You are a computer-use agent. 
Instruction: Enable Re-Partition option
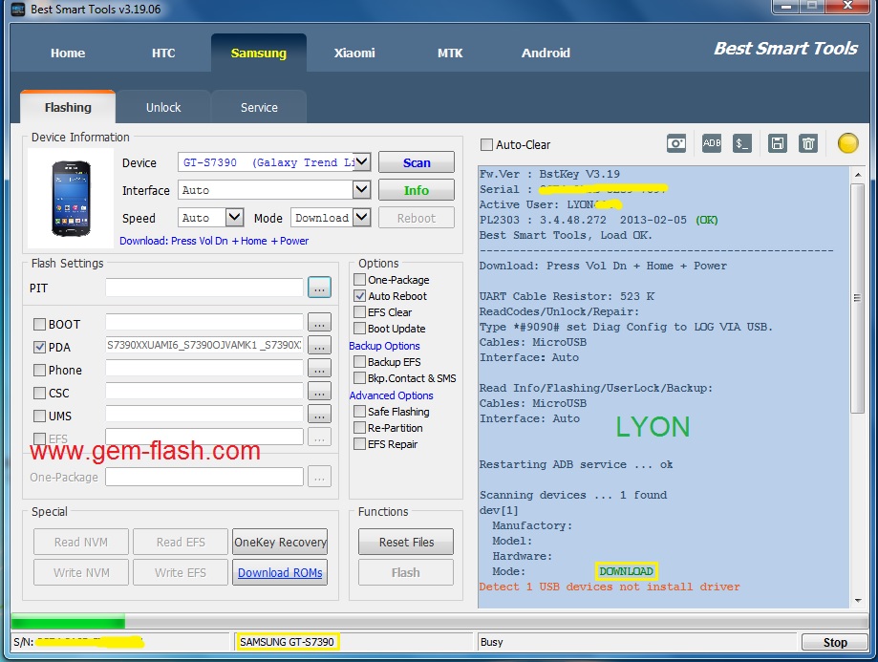pyautogui.click(x=359, y=427)
